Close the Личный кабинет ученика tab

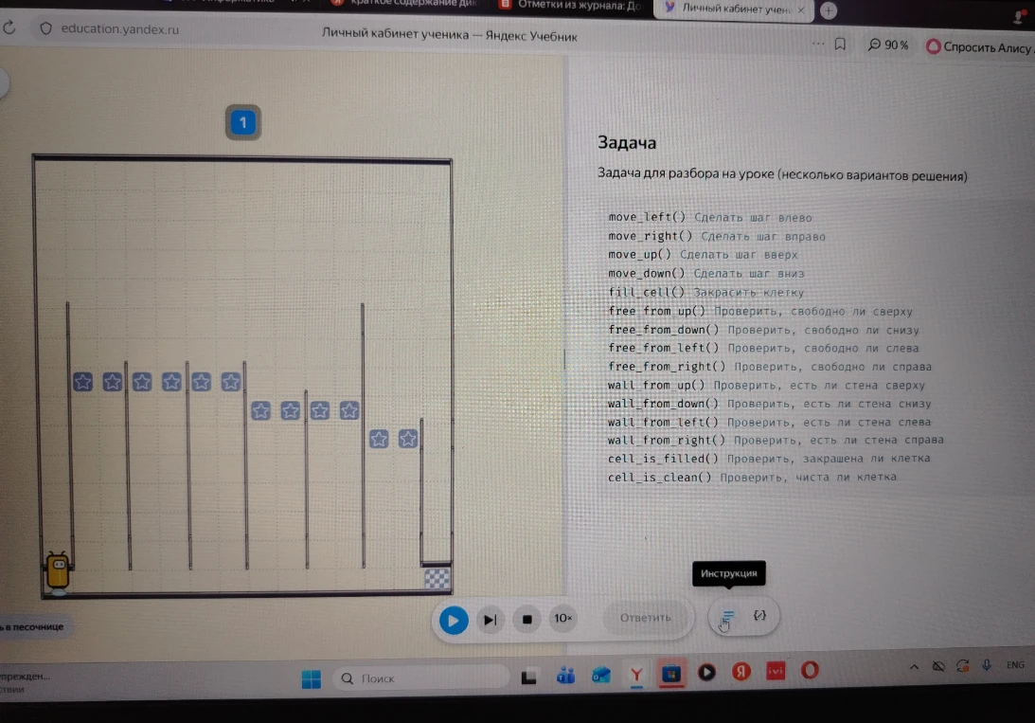pyautogui.click(x=801, y=9)
